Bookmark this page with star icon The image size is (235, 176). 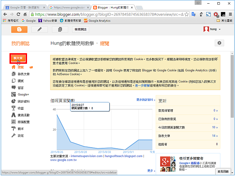(187, 14)
